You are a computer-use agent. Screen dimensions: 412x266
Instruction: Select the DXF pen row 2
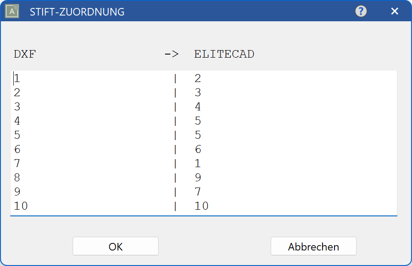click(89, 92)
